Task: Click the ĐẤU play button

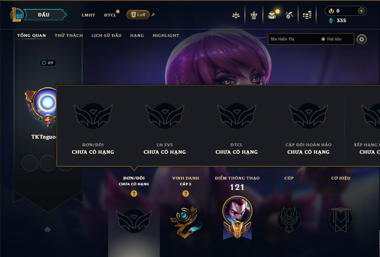Action: pos(44,15)
